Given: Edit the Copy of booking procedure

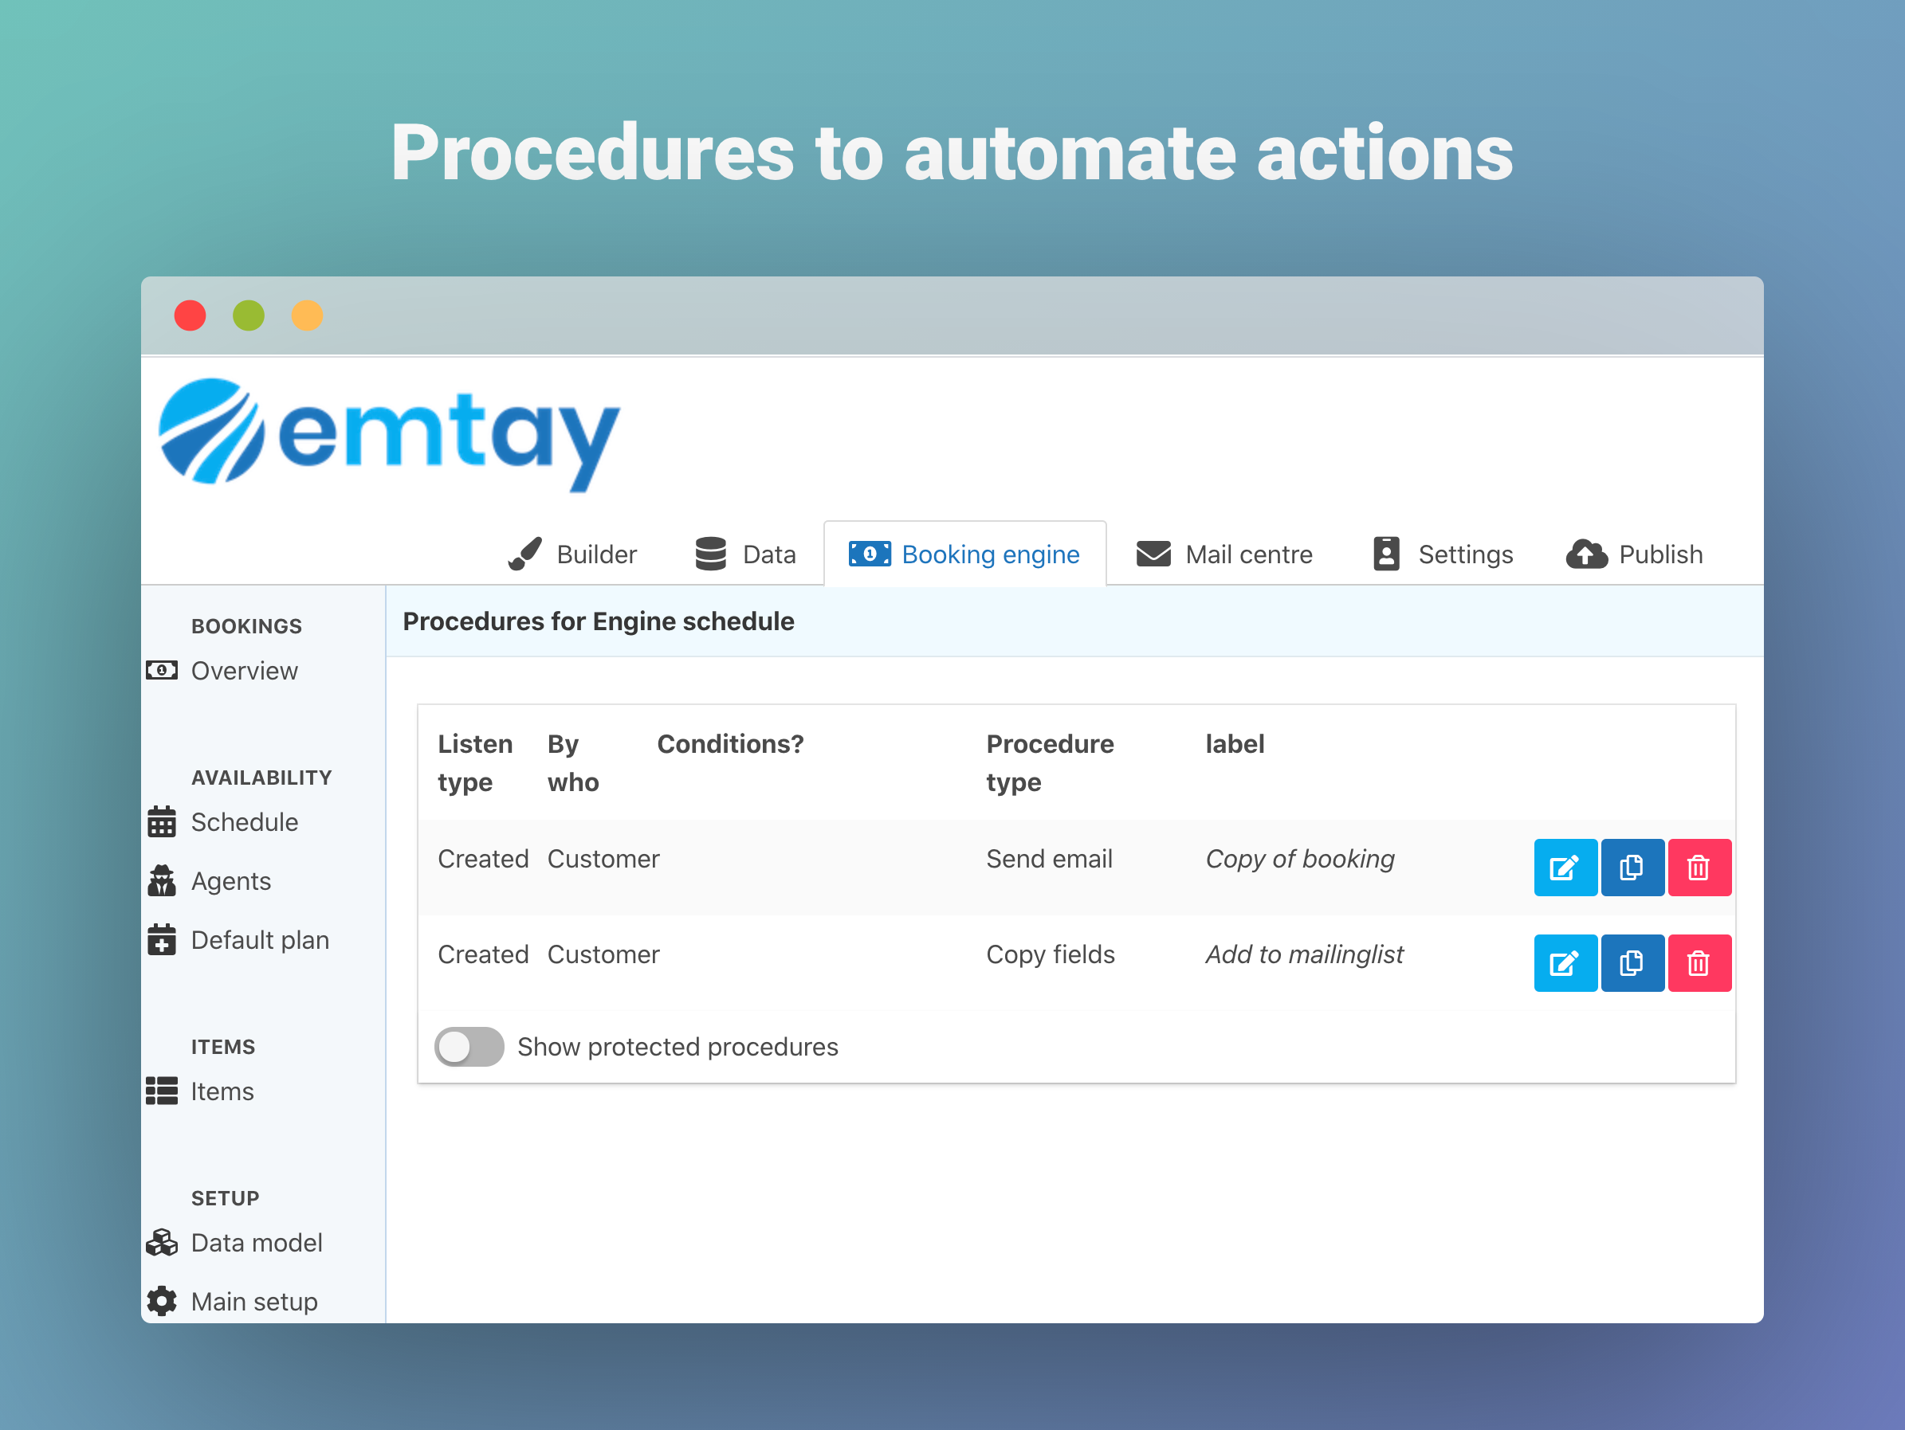Looking at the screenshot, I should (x=1565, y=867).
